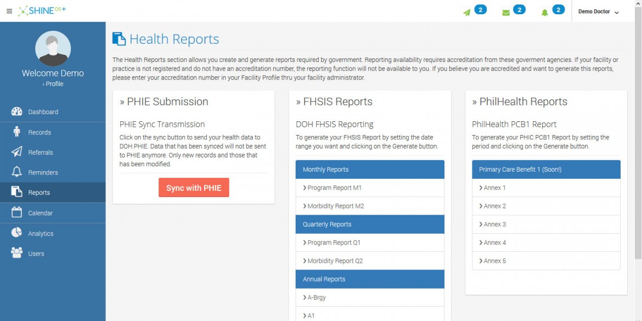Open the Records menu item
The image size is (642, 321).
point(53,132)
